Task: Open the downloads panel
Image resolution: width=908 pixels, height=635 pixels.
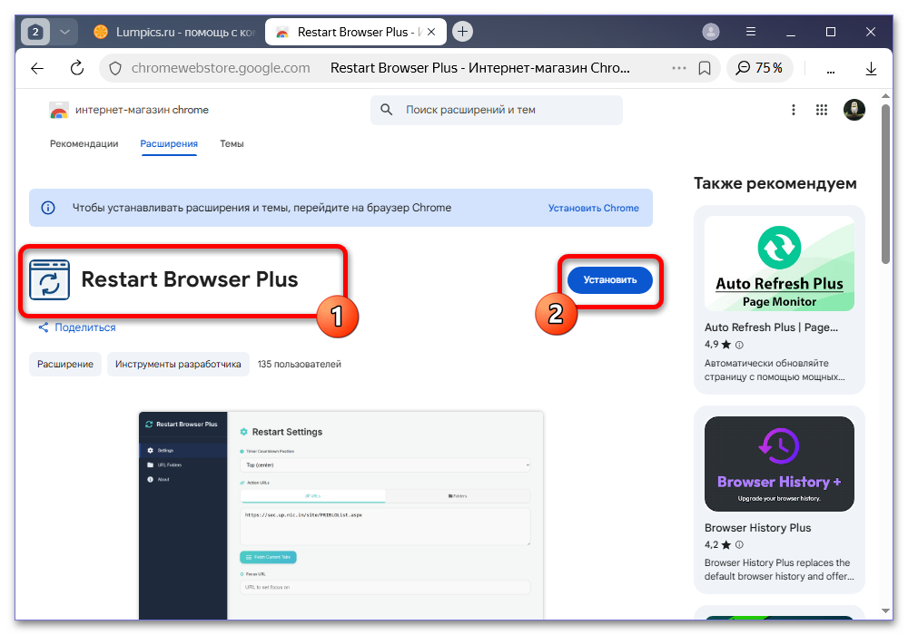Action: 871,69
